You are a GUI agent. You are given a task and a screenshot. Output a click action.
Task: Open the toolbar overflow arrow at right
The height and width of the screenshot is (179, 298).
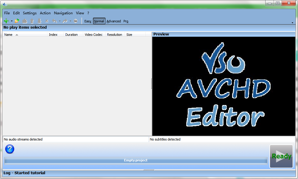click(293, 23)
